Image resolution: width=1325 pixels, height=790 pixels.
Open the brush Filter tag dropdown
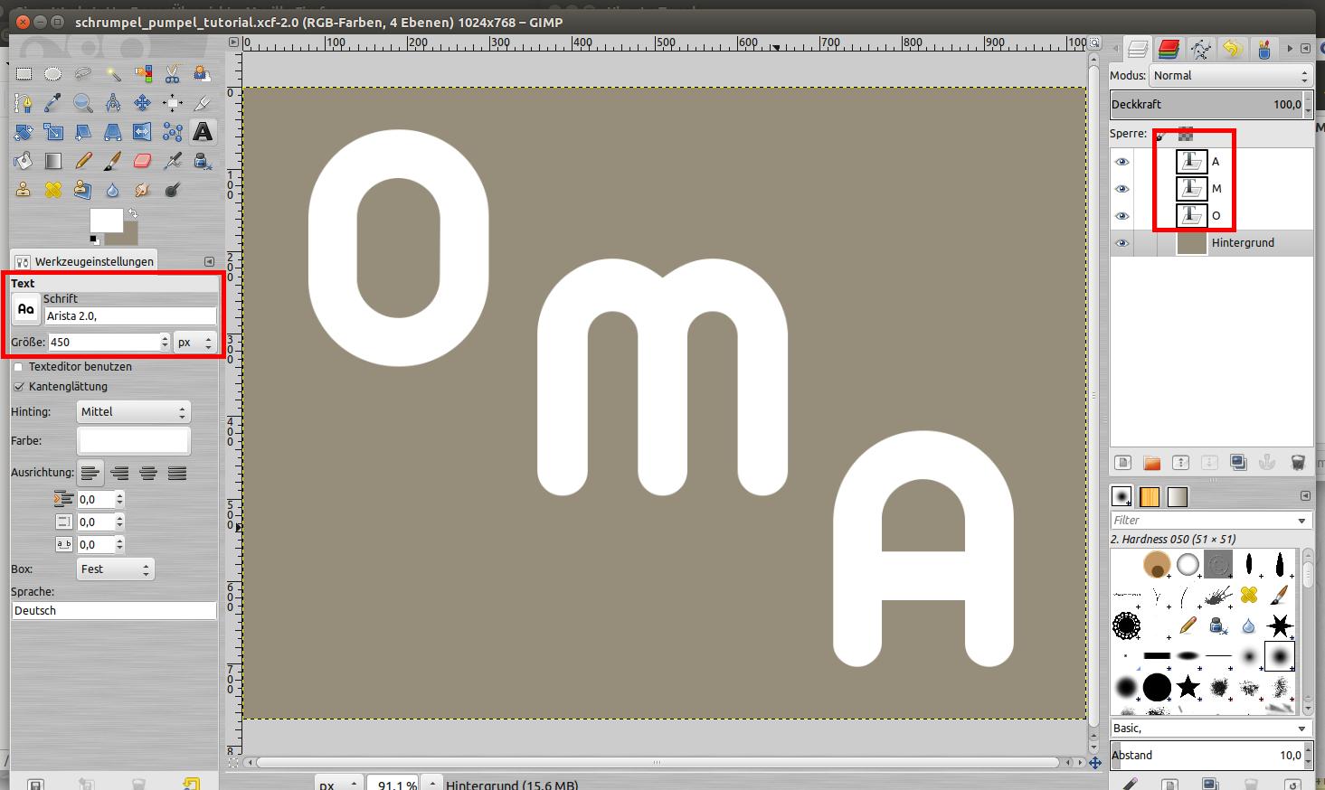click(x=1301, y=521)
